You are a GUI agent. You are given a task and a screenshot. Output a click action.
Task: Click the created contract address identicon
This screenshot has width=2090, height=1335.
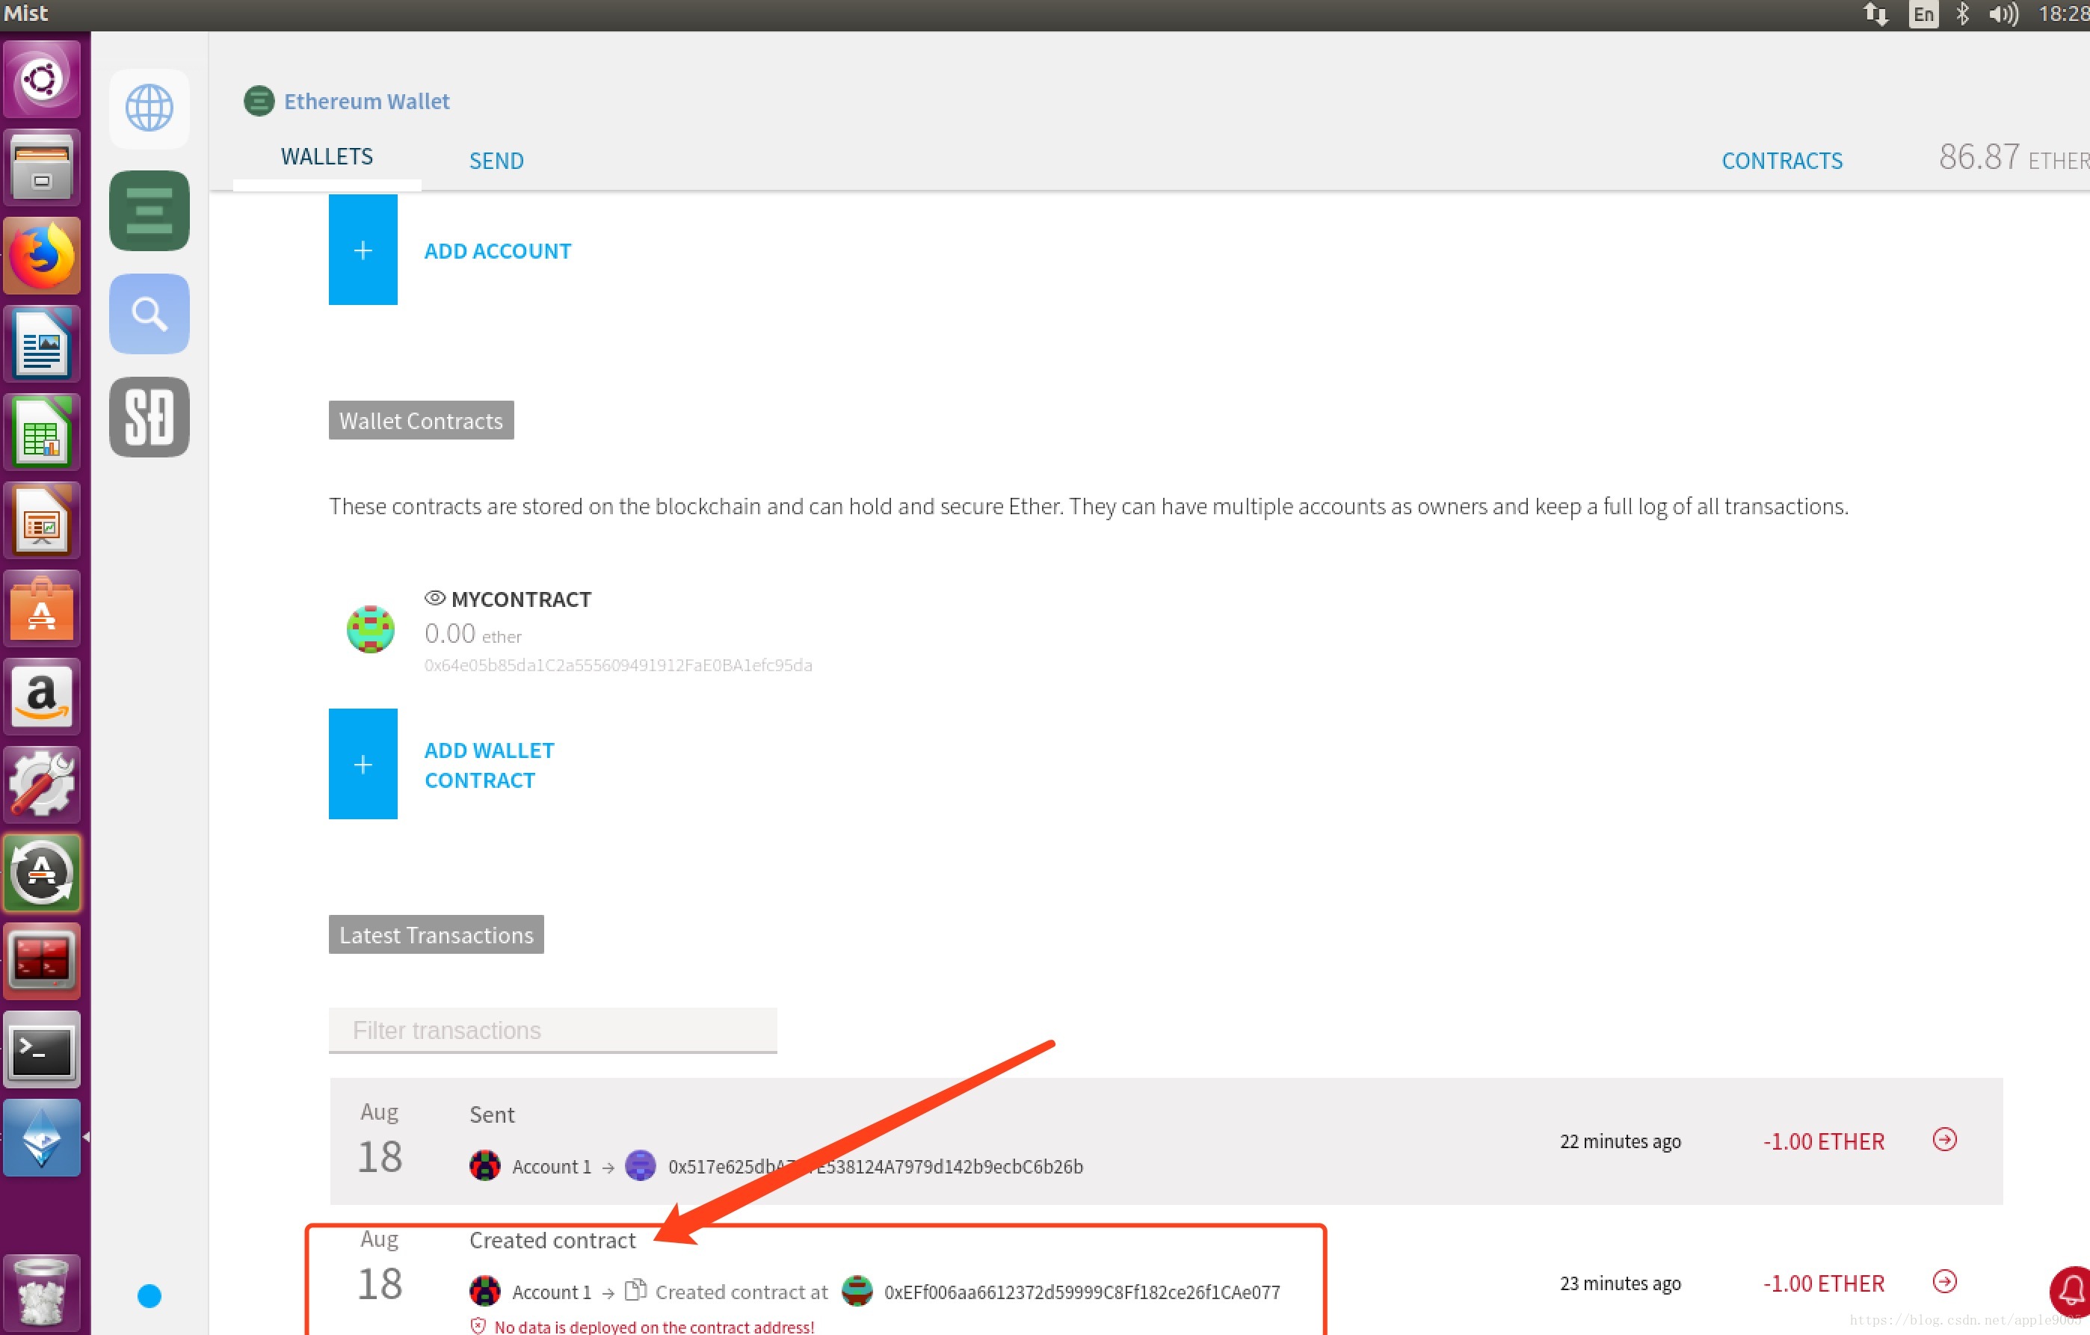[x=857, y=1291]
